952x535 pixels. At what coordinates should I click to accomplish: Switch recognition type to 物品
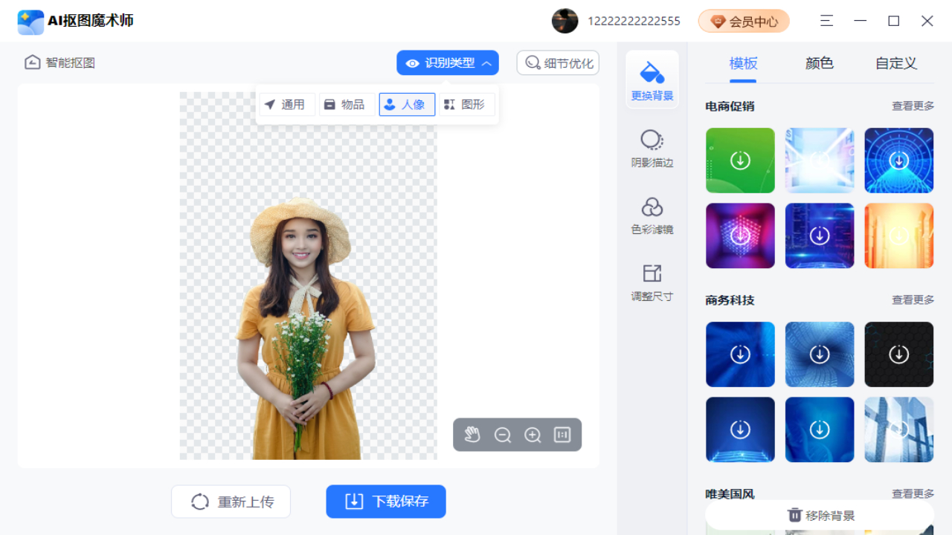[347, 104]
